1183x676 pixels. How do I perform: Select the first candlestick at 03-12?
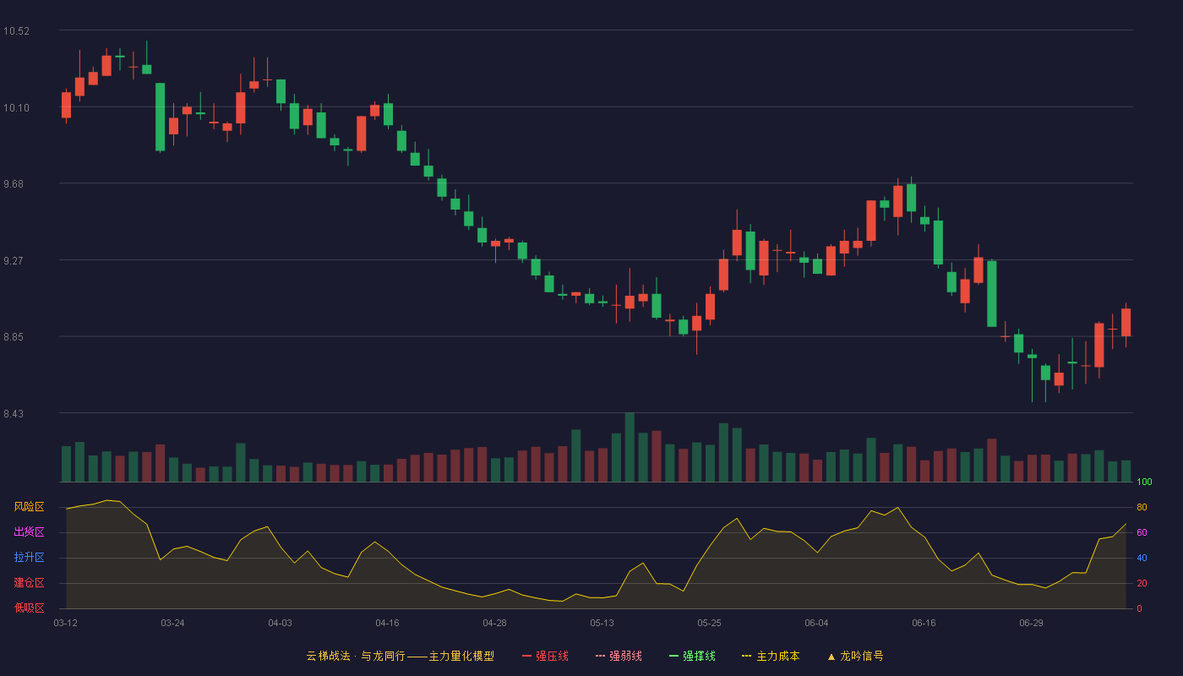pyautogui.click(x=66, y=105)
